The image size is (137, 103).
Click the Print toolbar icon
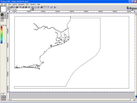click(x=17, y=7)
